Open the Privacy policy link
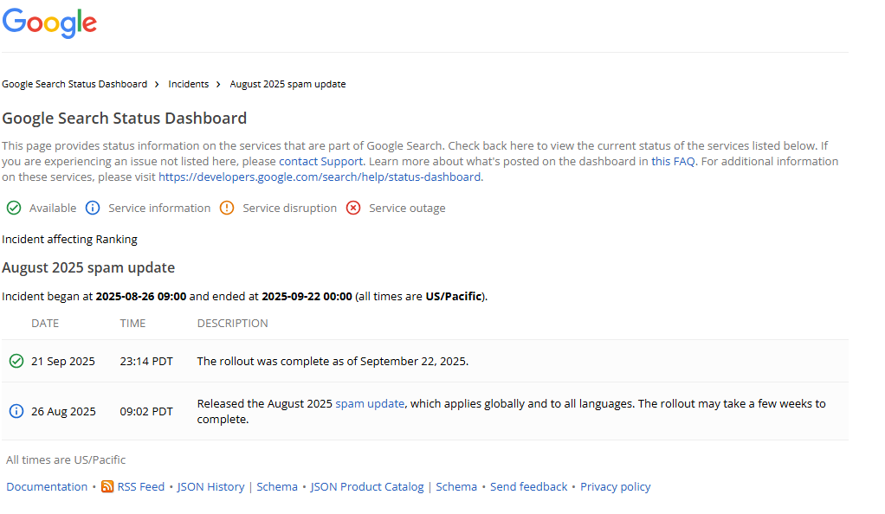Viewport: 885px width, 514px height. (615, 487)
